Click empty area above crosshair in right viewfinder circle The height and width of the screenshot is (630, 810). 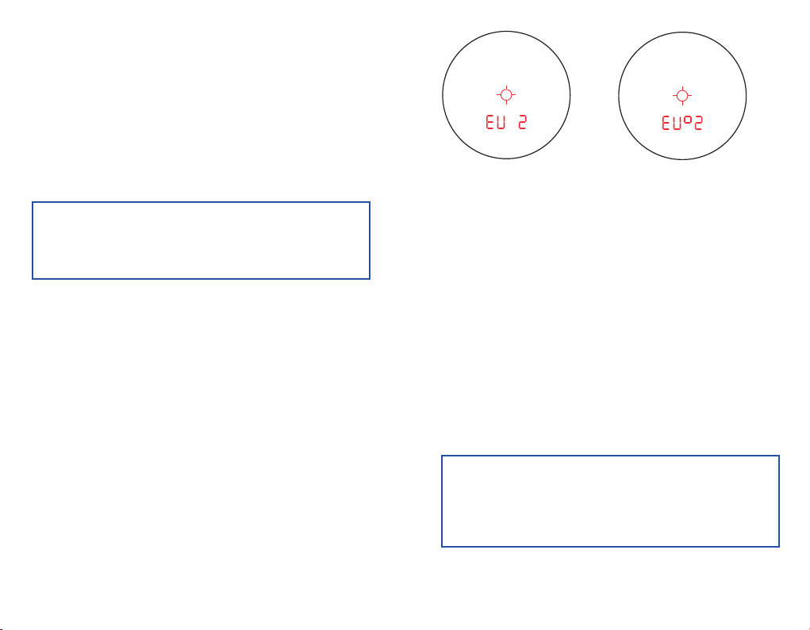(x=682, y=59)
